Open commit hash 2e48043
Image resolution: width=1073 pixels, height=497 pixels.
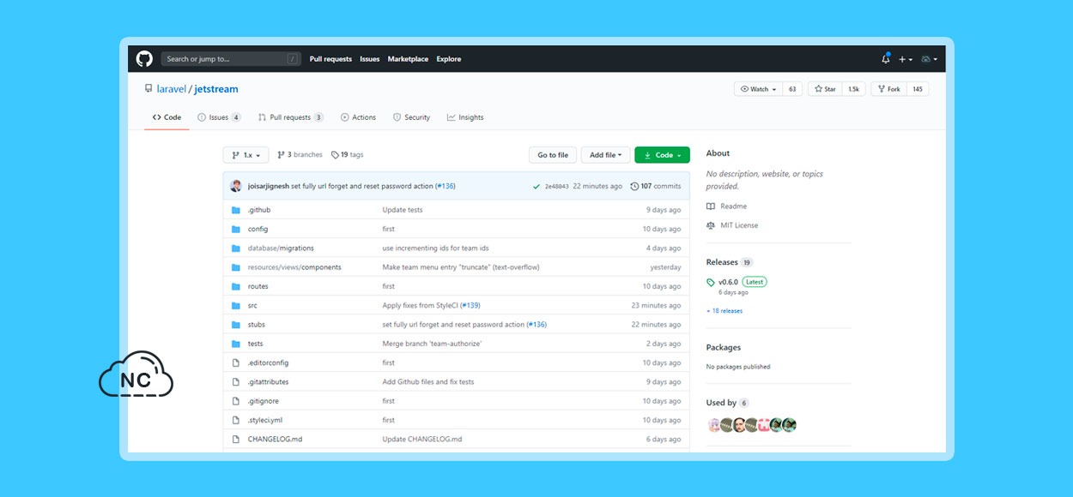[x=558, y=186]
